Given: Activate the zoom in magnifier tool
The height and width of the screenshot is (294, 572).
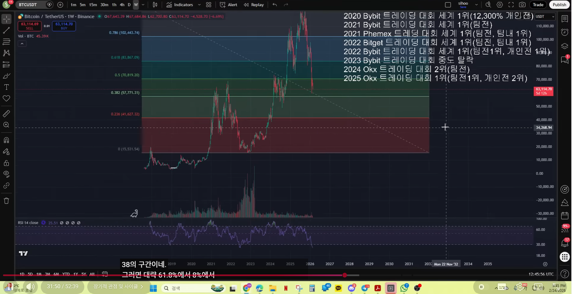Looking at the screenshot, I should [x=6, y=125].
